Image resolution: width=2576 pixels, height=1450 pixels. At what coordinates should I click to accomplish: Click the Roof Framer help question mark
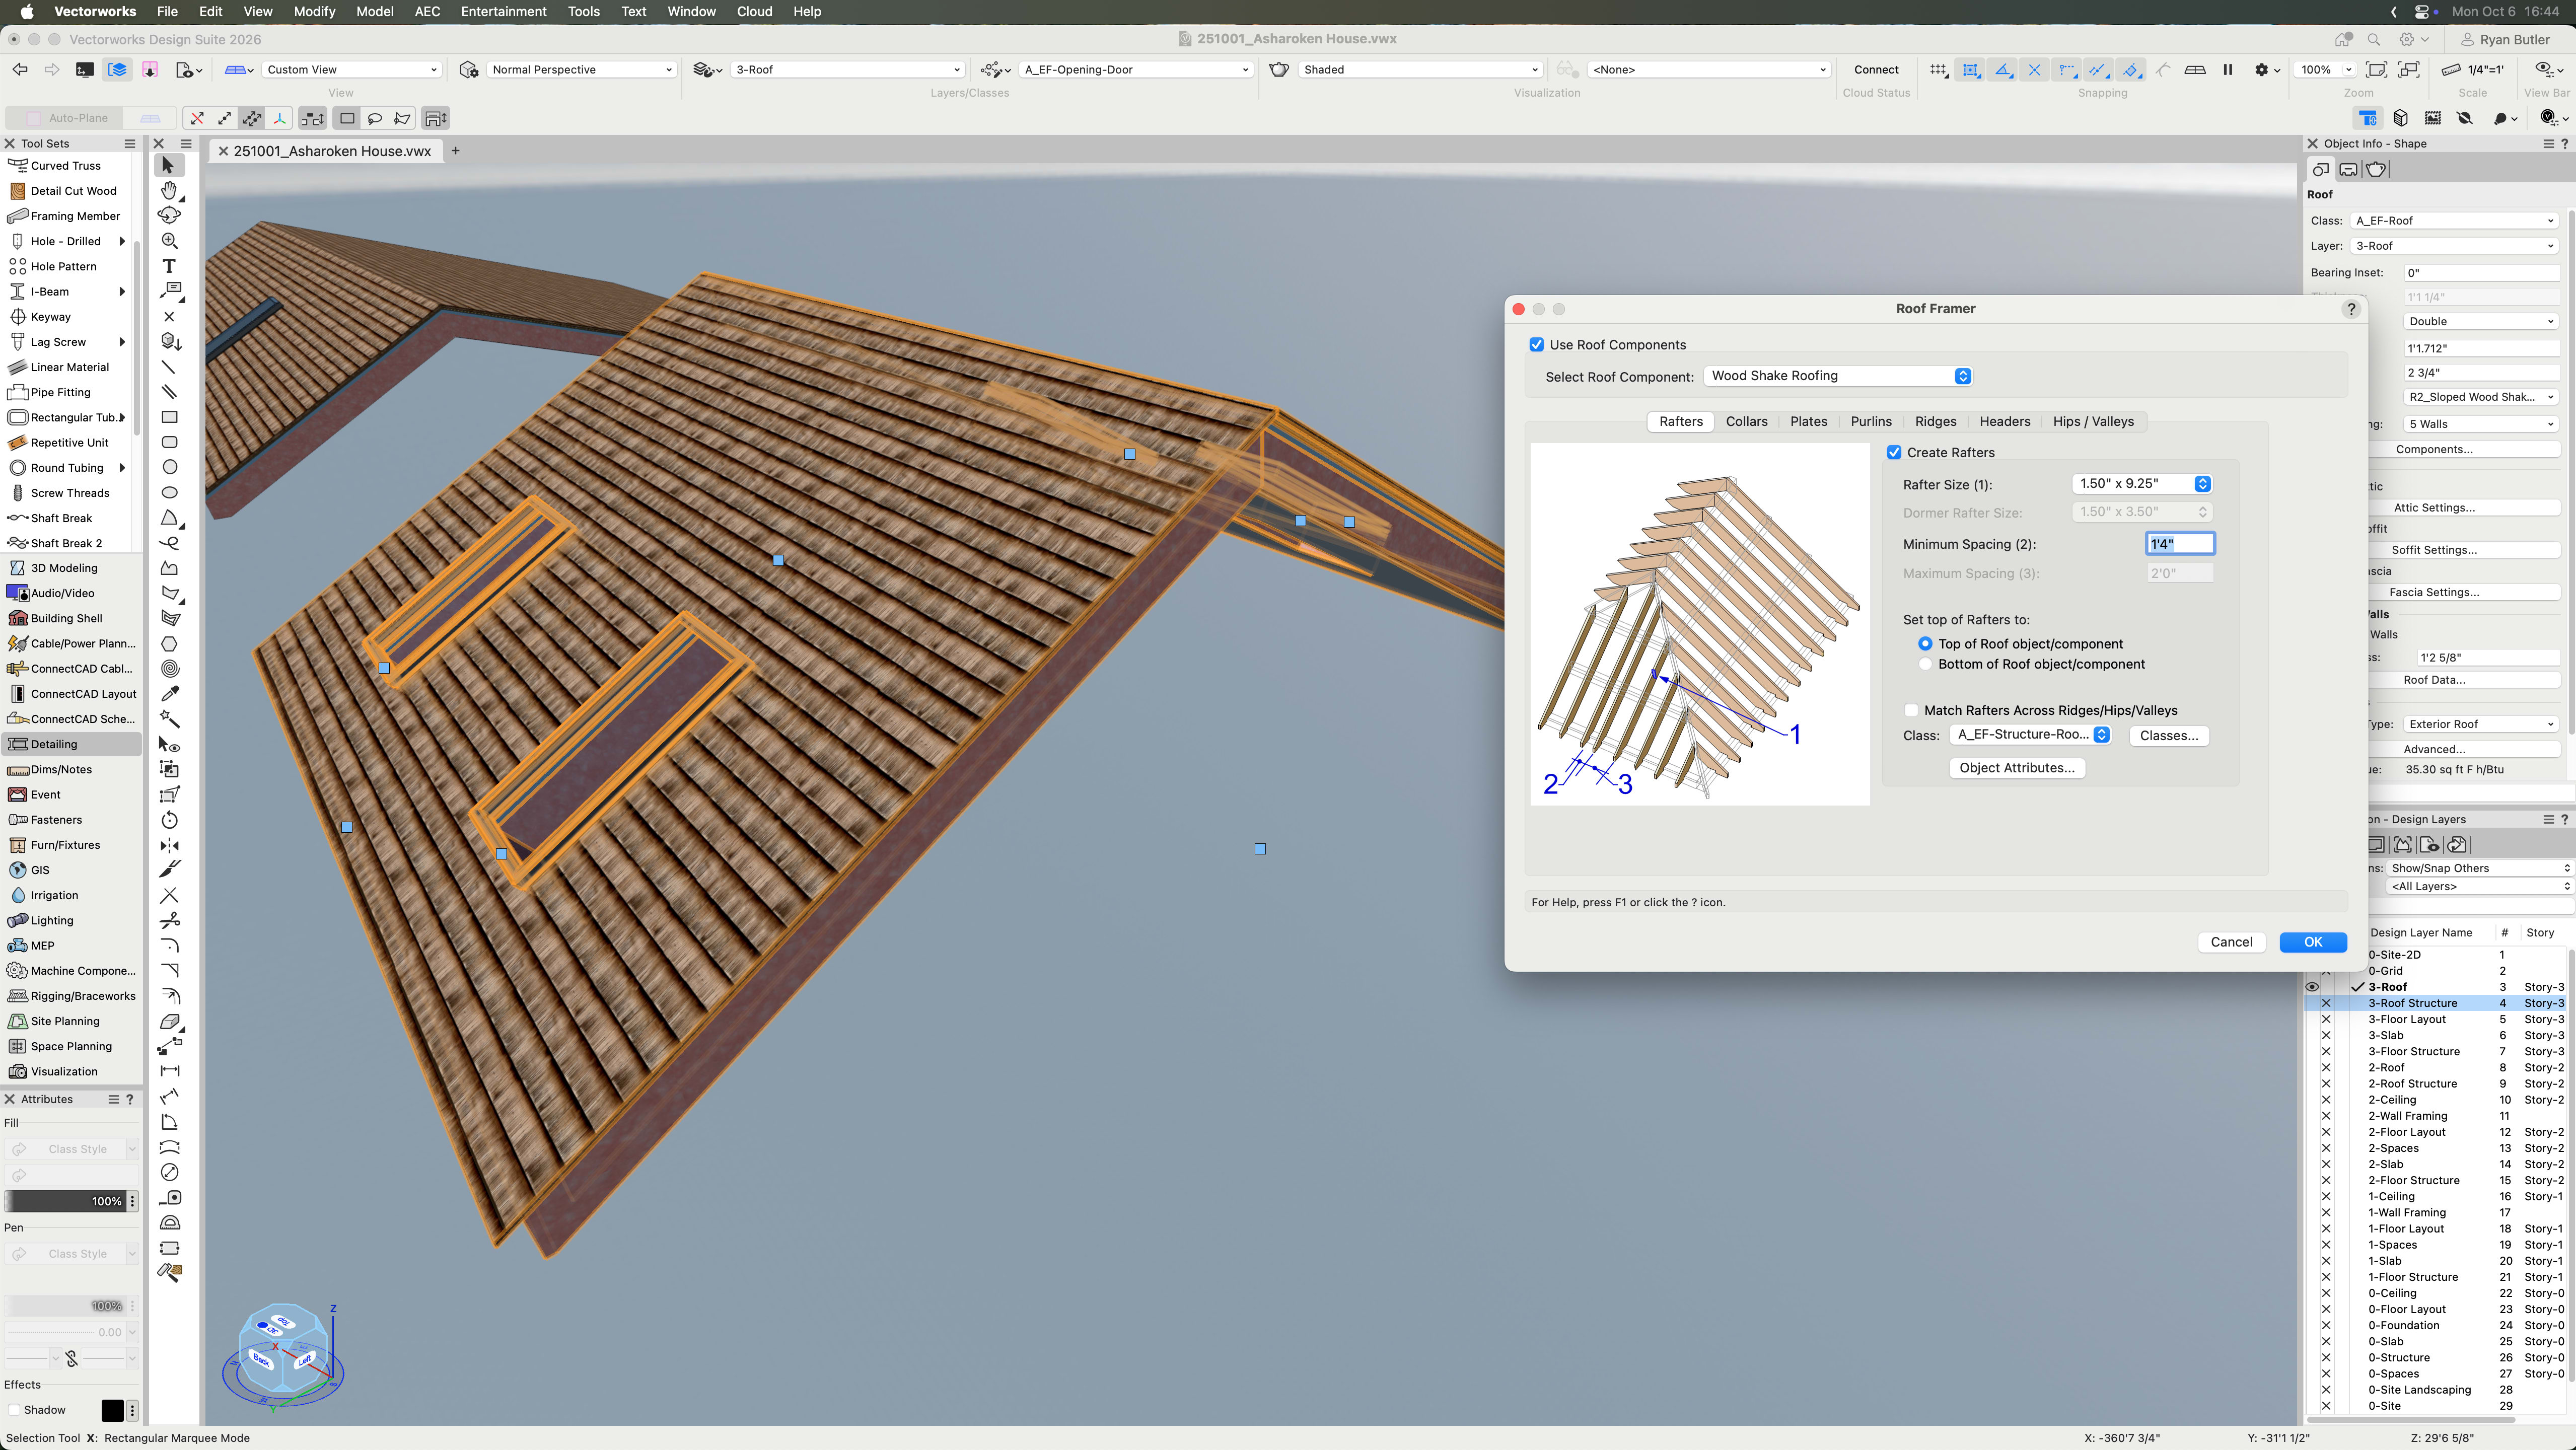tap(2350, 309)
